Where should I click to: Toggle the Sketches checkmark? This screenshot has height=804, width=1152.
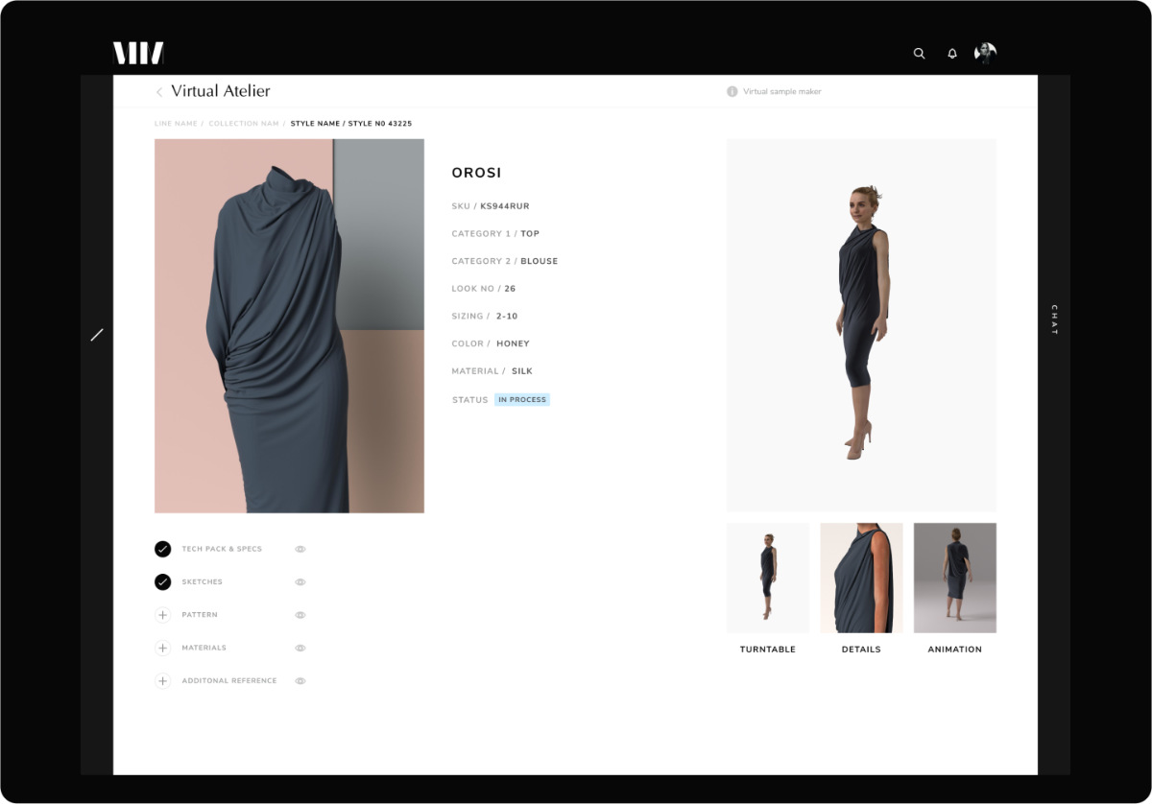163,582
